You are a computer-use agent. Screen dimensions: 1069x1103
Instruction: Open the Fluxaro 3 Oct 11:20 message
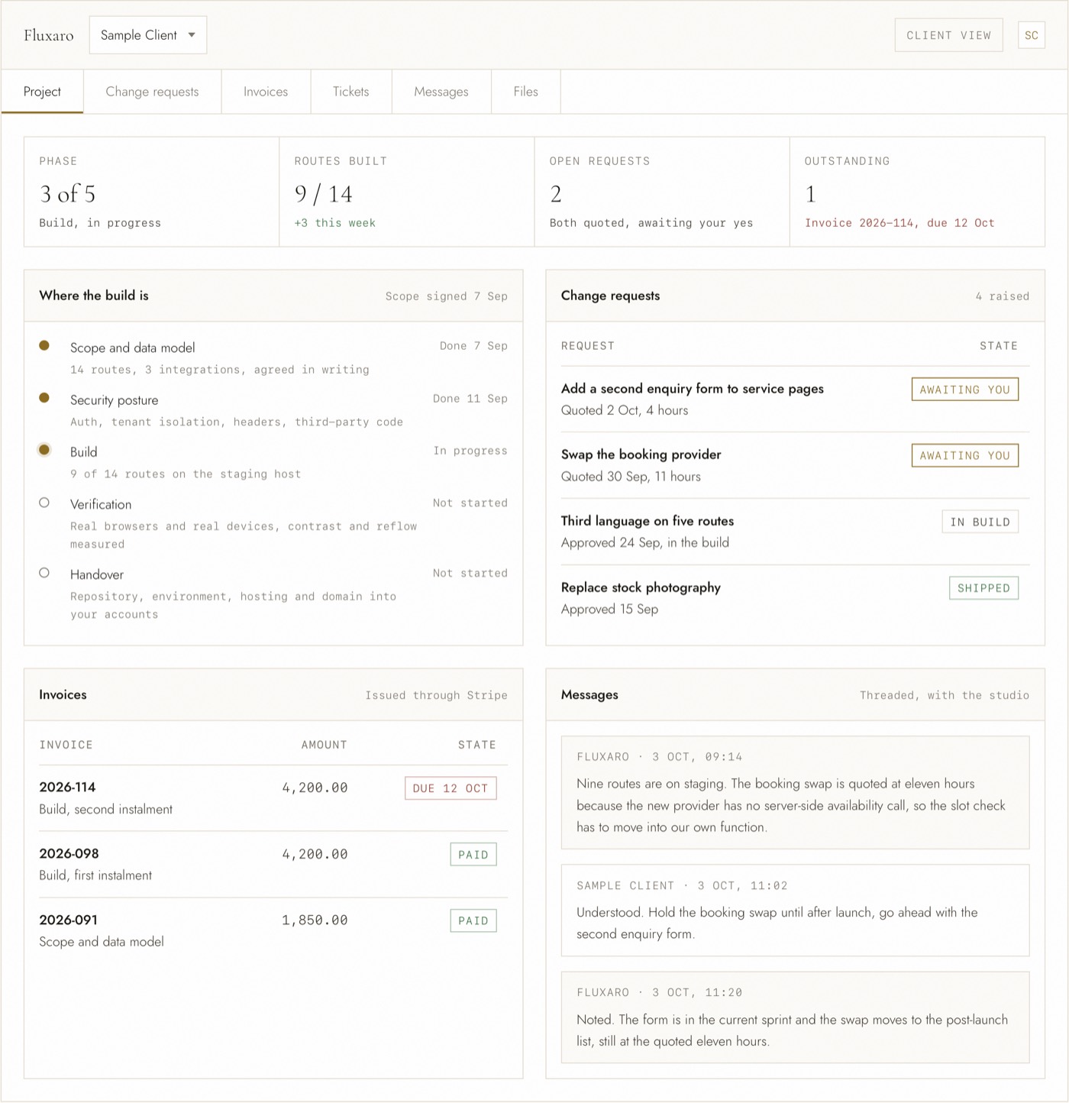(795, 1017)
